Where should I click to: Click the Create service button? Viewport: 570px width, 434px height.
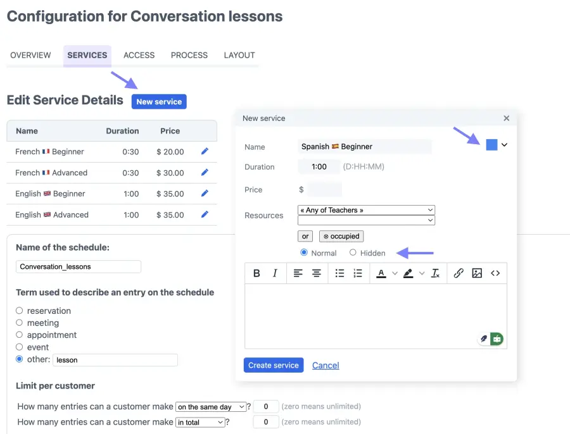coord(274,365)
